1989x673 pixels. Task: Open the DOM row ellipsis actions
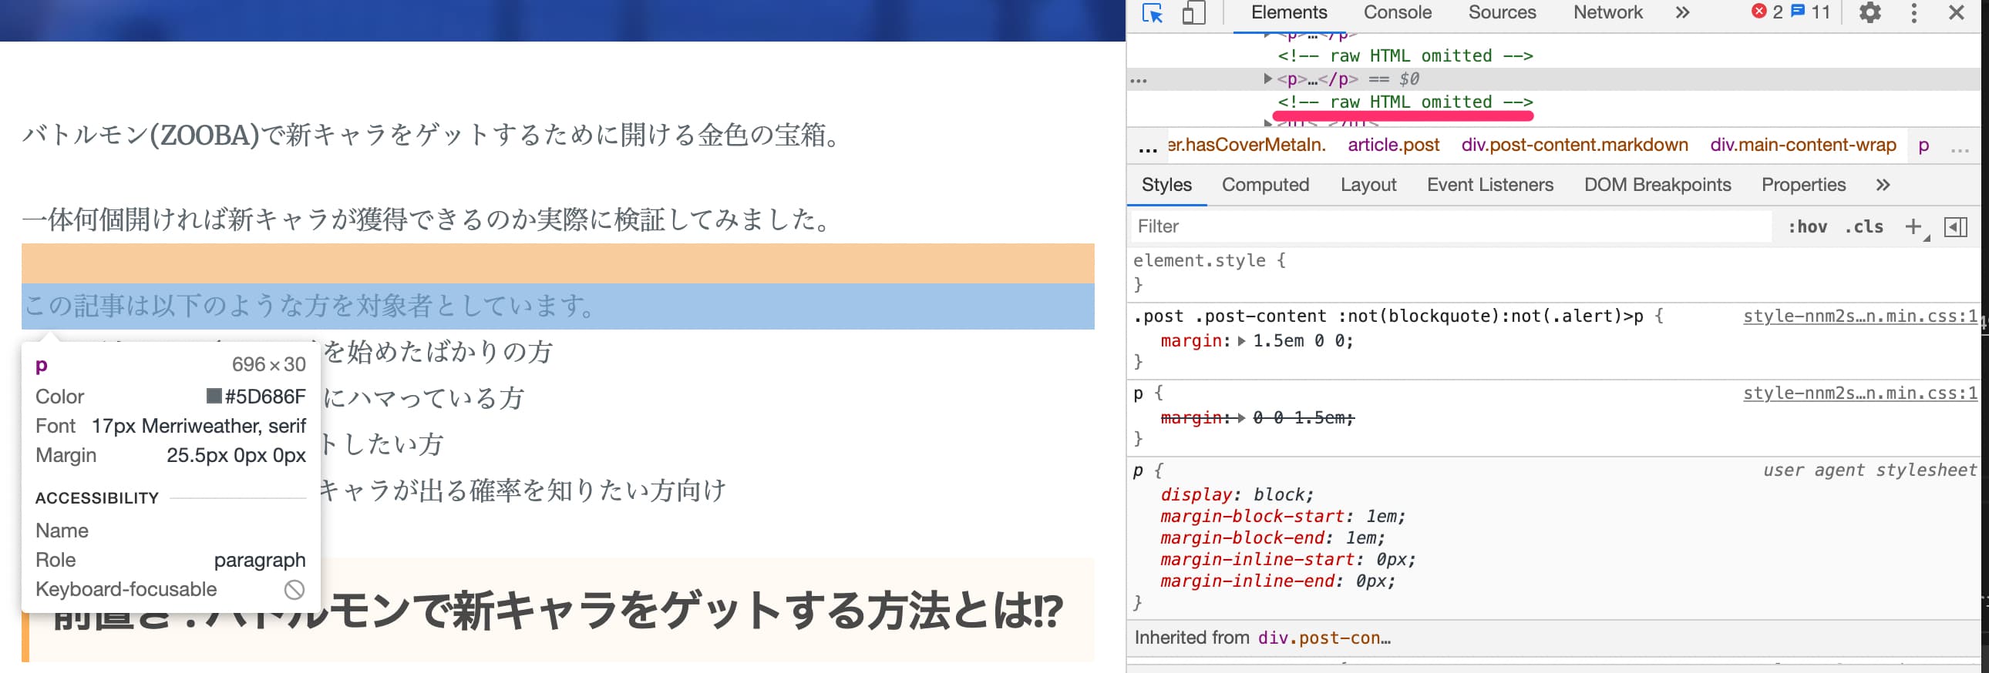click(1138, 80)
